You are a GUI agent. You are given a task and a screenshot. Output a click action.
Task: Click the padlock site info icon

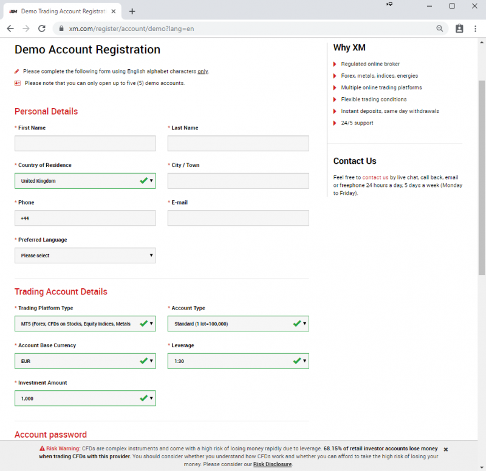pyautogui.click(x=61, y=29)
